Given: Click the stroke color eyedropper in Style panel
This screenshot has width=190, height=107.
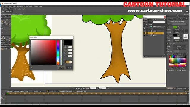Looking at the screenshot, I should (178, 35).
